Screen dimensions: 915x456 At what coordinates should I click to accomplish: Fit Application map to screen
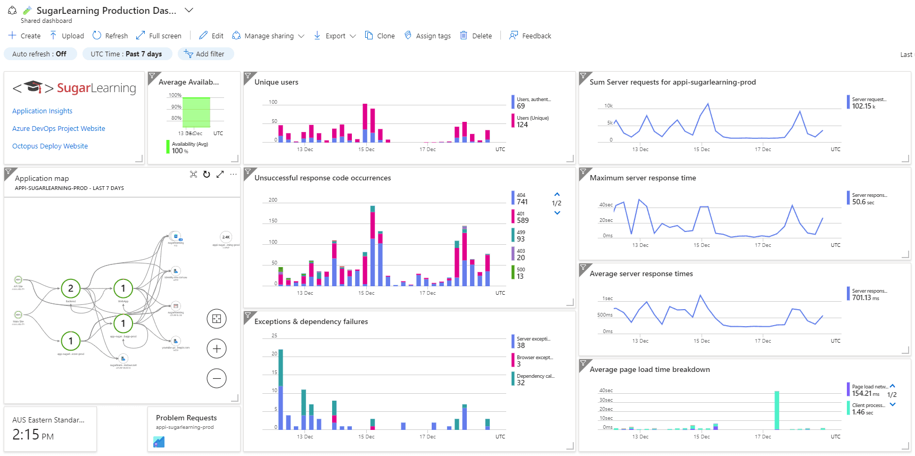(x=217, y=319)
